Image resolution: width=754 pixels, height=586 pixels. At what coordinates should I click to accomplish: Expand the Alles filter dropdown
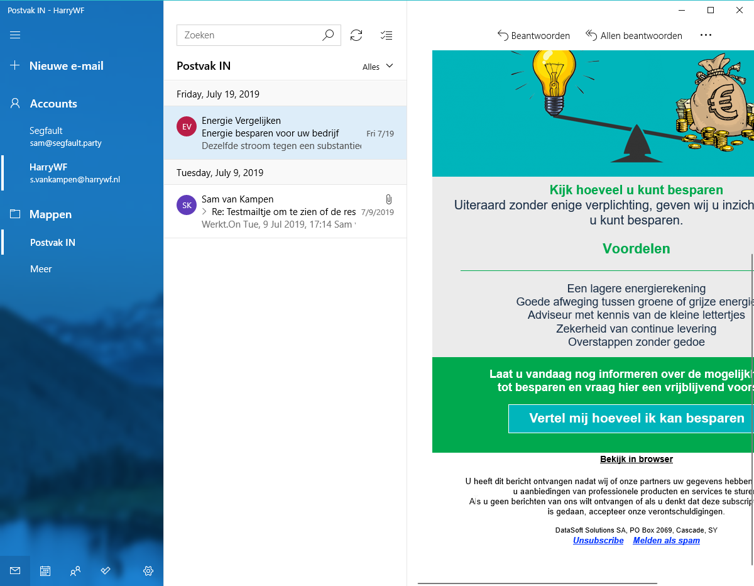pos(378,67)
